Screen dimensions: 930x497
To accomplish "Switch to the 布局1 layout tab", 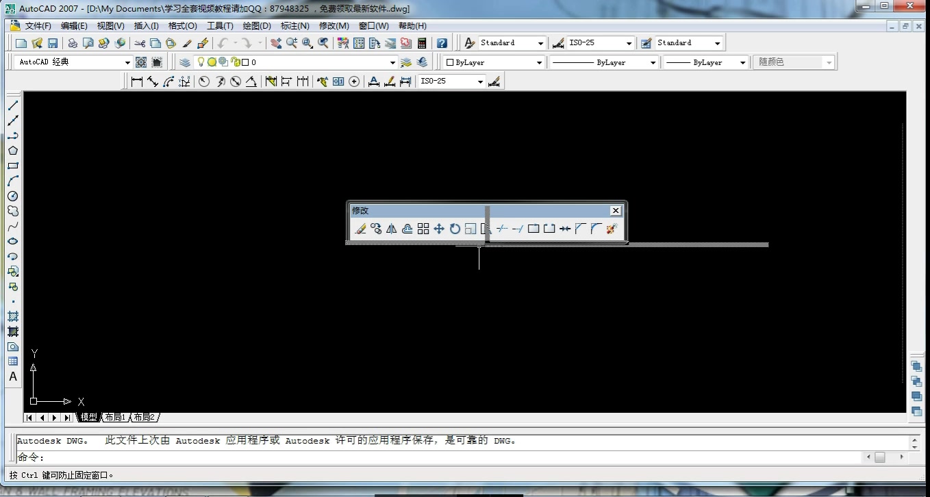I will click(x=115, y=417).
